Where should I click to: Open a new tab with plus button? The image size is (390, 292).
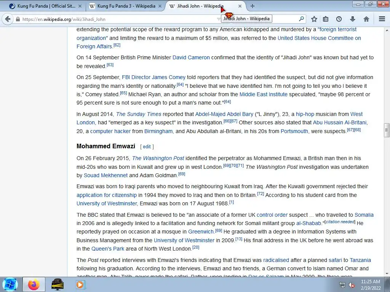(x=253, y=6)
